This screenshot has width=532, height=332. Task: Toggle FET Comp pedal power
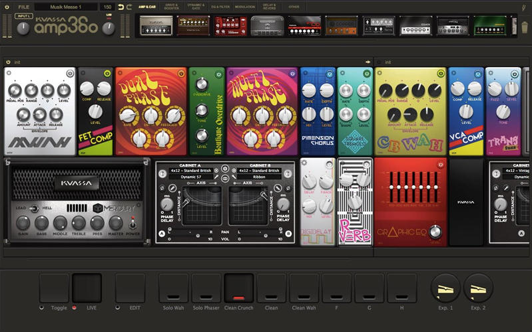point(107,74)
